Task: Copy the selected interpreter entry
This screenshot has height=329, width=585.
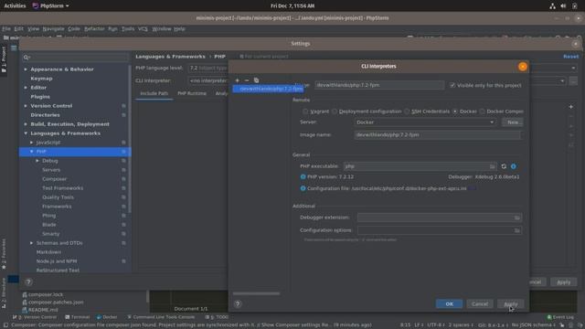Action: tap(256, 80)
